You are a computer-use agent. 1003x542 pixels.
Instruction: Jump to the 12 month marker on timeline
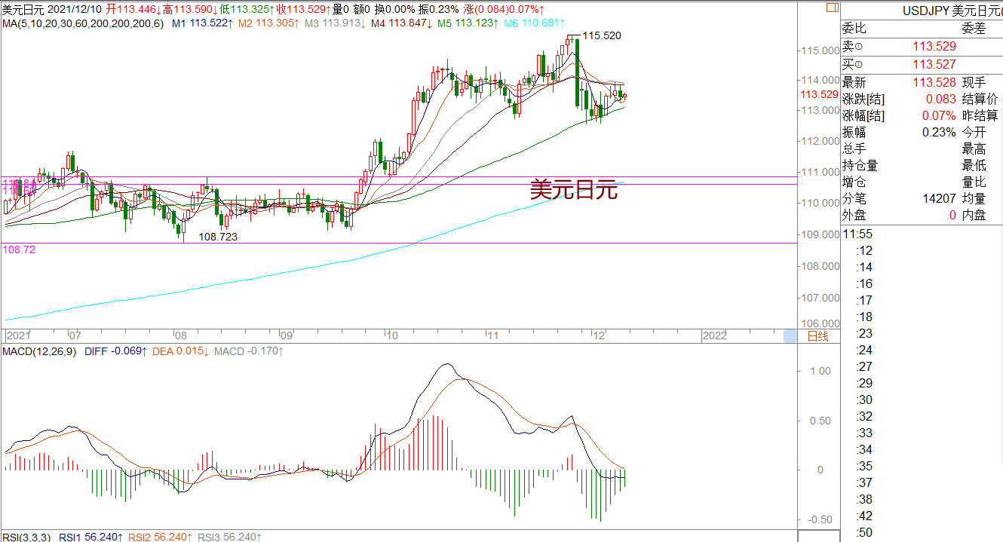[598, 335]
